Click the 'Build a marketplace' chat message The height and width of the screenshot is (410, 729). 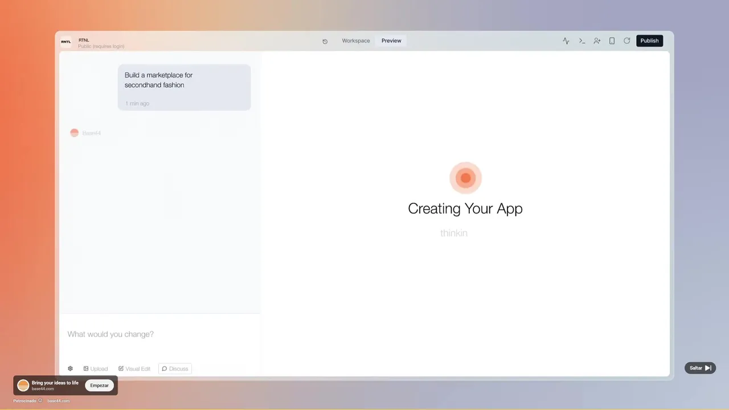(x=184, y=87)
